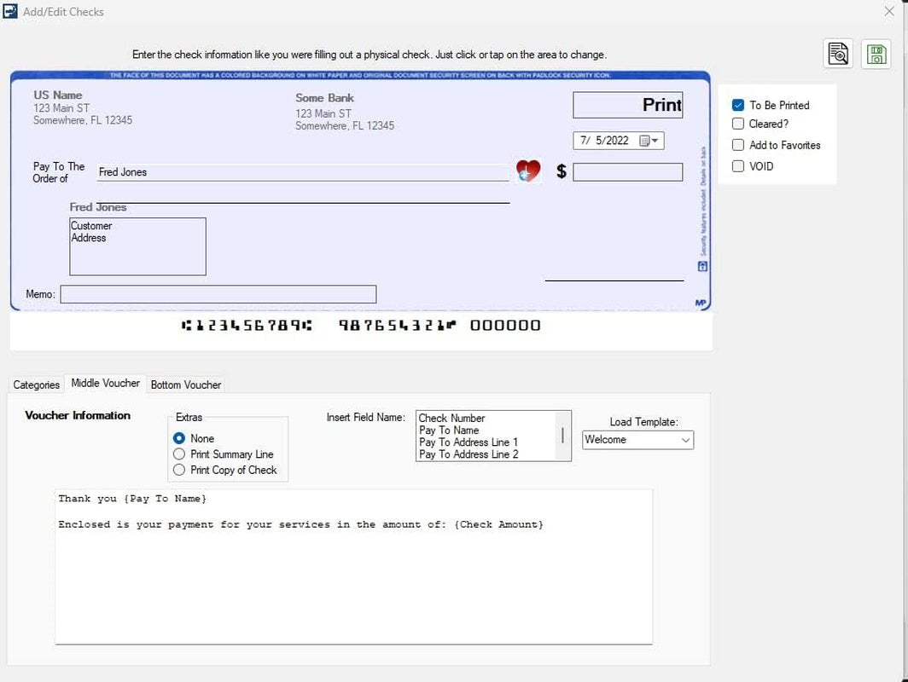
Task: Click the signature line on the check
Action: 614,280
